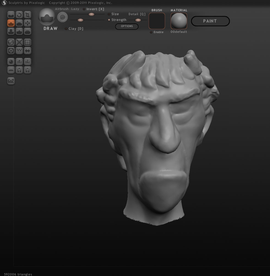Toggle the Airbrush option
This screenshot has width=270, height=276.
(62, 9)
